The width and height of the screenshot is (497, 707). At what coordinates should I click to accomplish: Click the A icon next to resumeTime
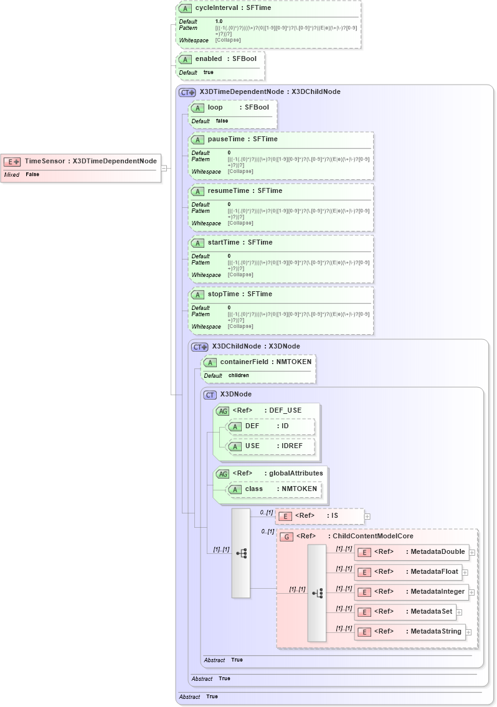197,191
